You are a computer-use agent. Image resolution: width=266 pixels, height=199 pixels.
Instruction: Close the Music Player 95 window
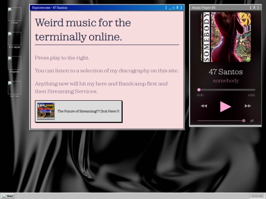(254, 7)
